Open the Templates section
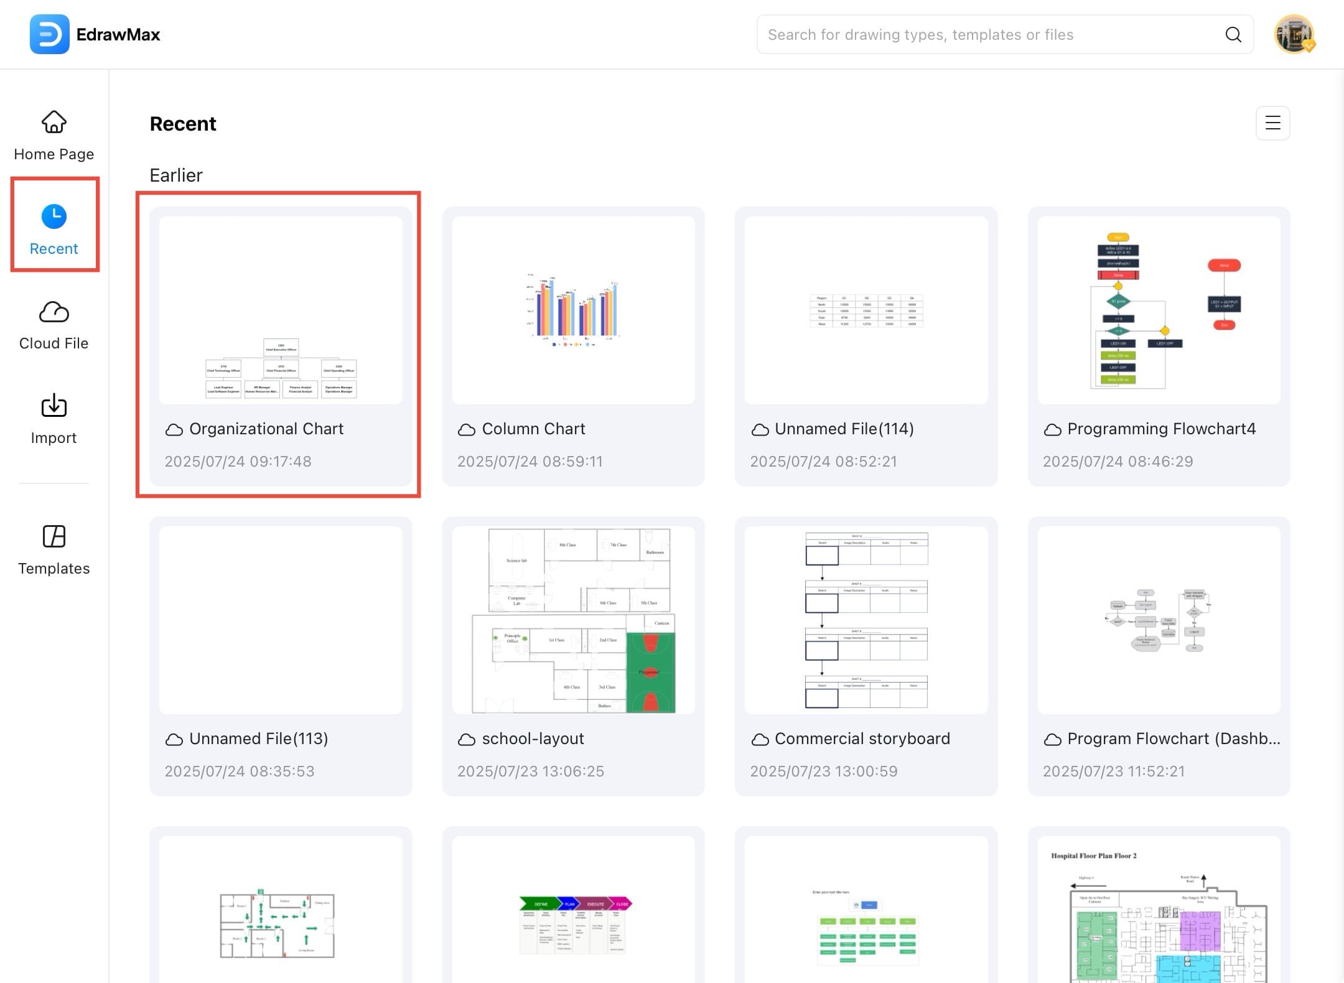The image size is (1344, 983). 54,550
